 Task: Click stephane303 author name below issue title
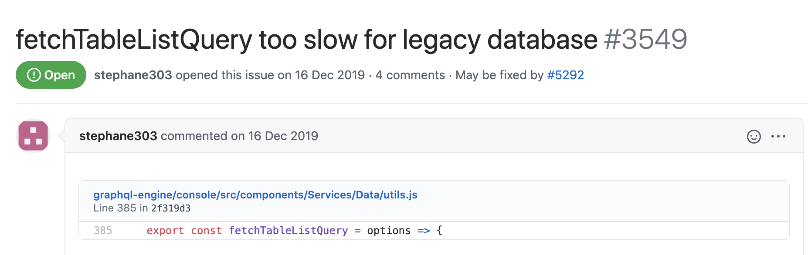[x=133, y=75]
